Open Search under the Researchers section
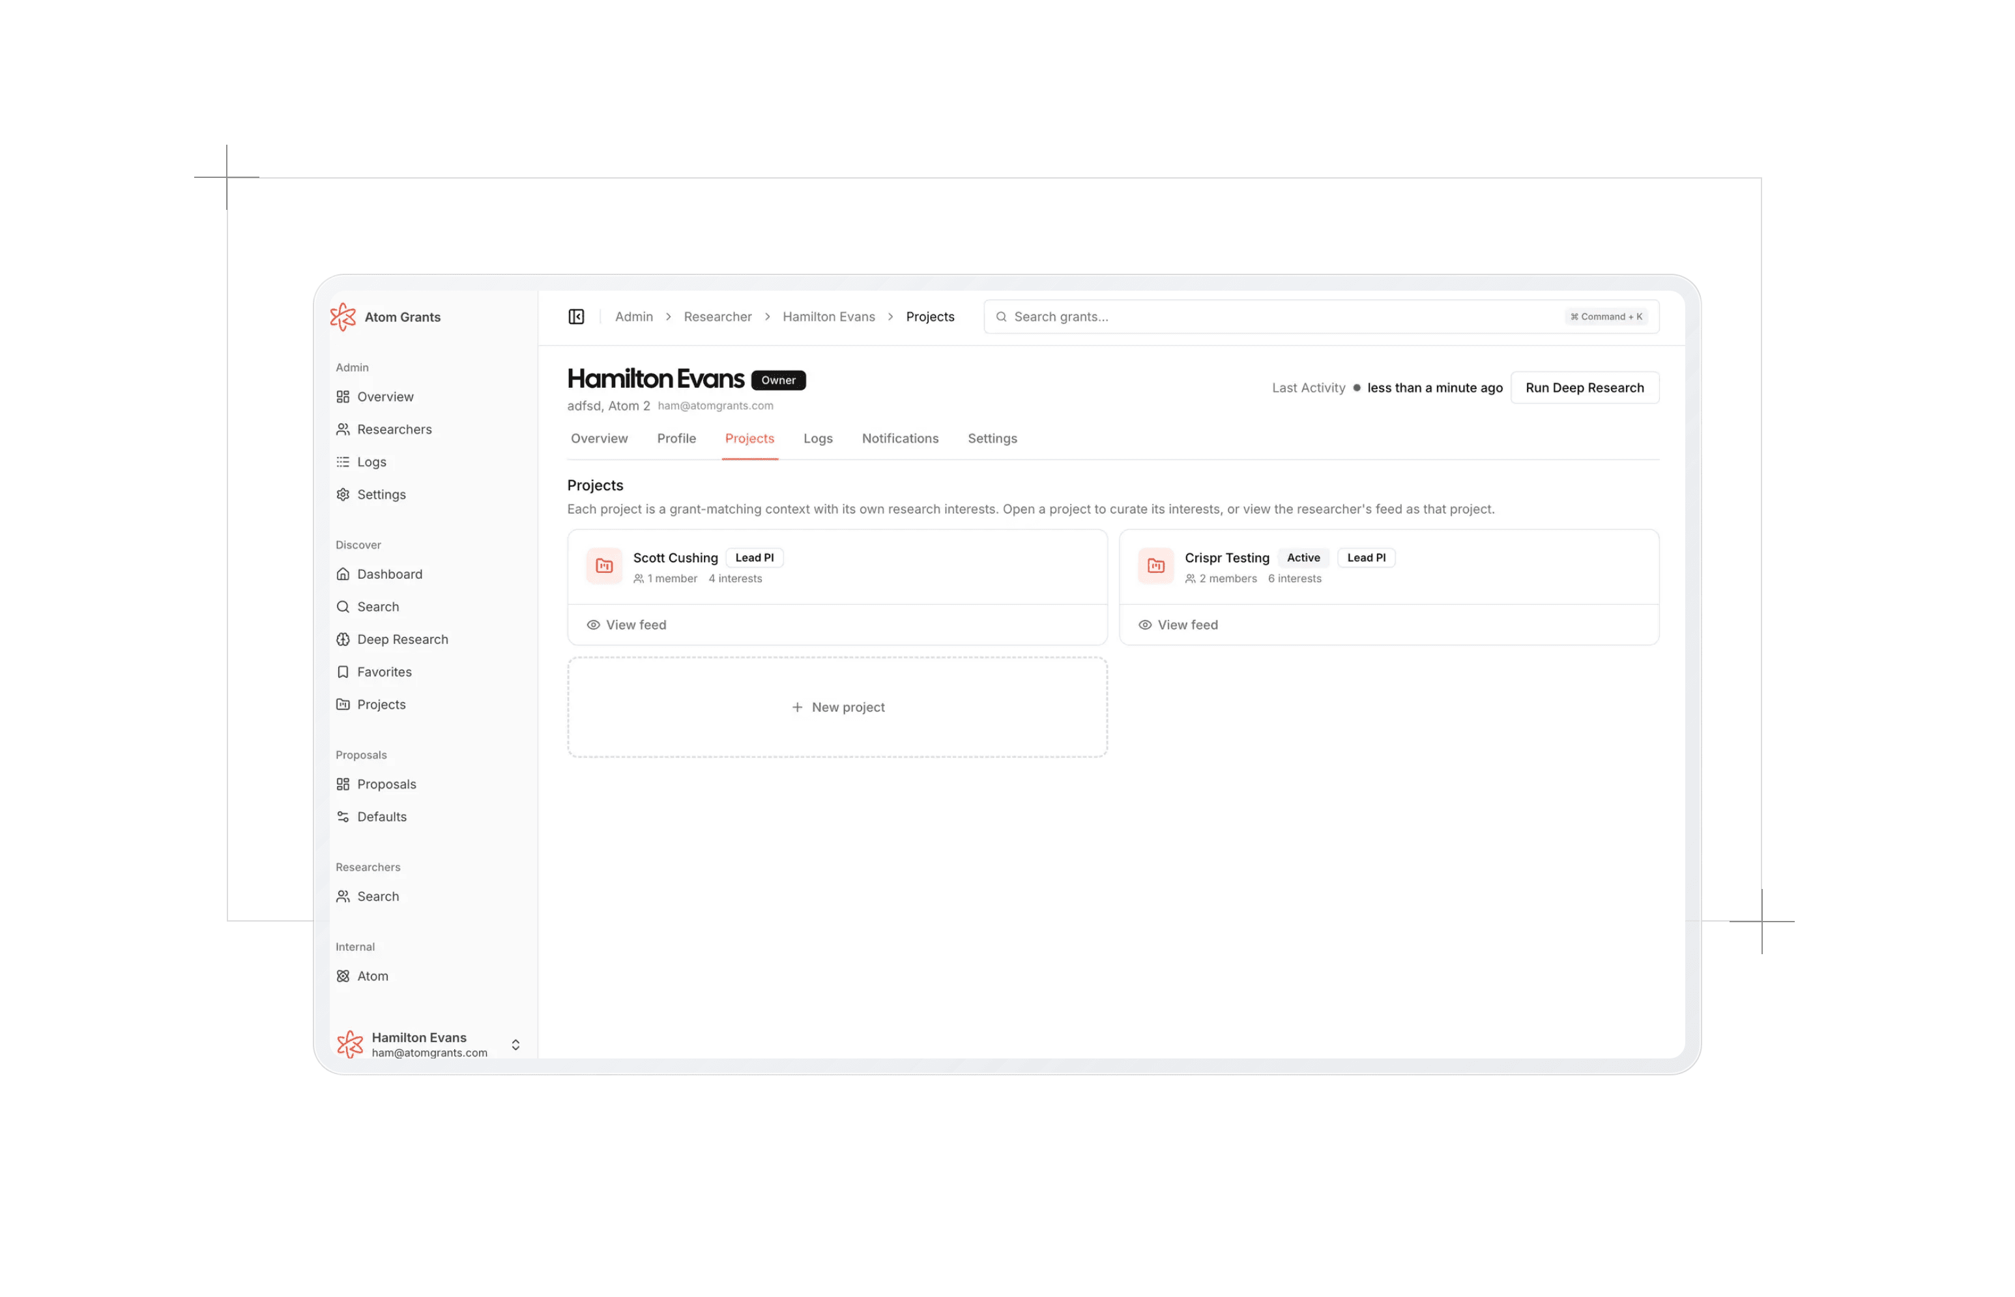Viewport: 2015px width, 1297px height. (x=368, y=896)
